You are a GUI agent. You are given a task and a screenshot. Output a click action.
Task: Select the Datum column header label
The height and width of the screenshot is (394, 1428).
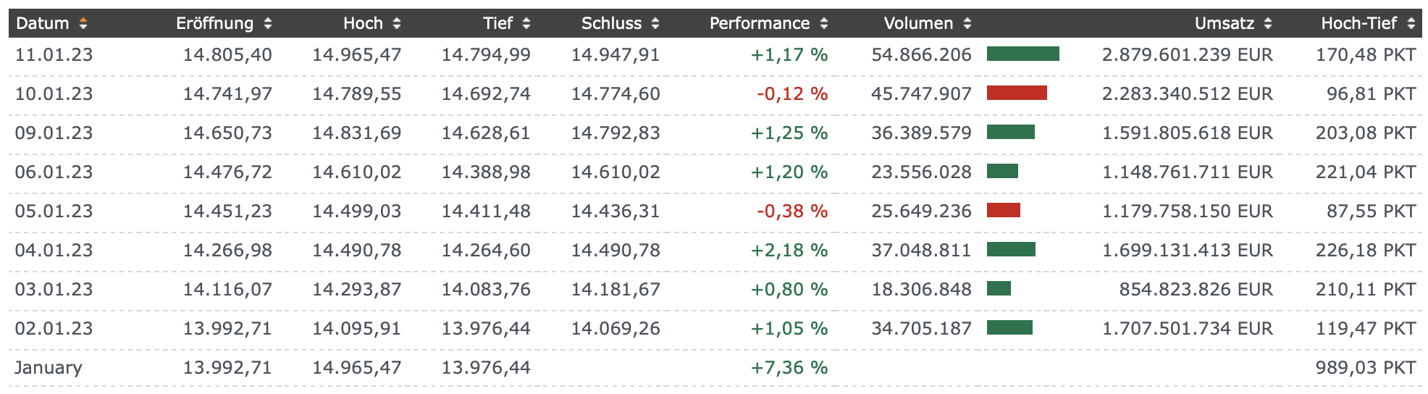point(42,24)
